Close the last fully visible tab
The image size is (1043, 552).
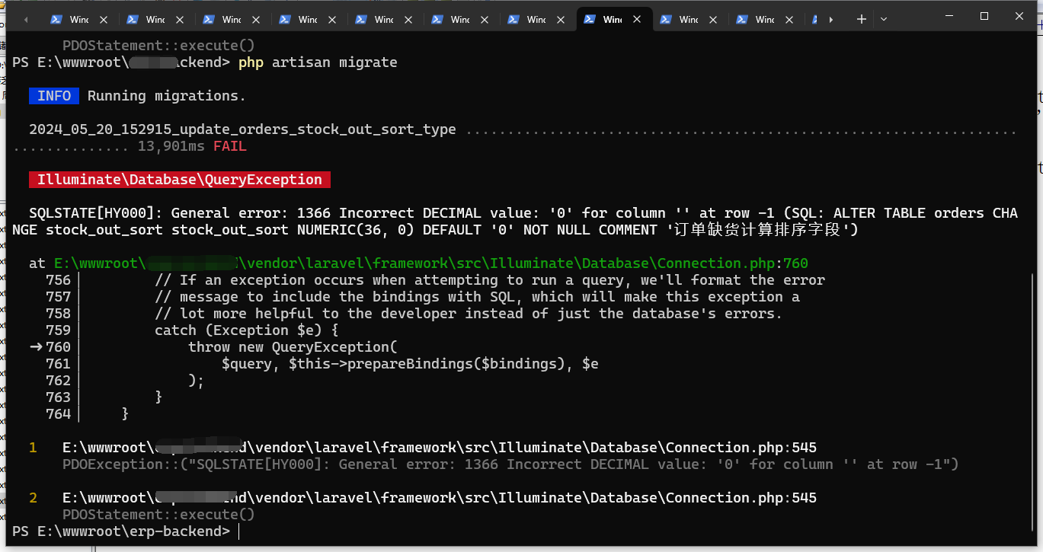789,19
